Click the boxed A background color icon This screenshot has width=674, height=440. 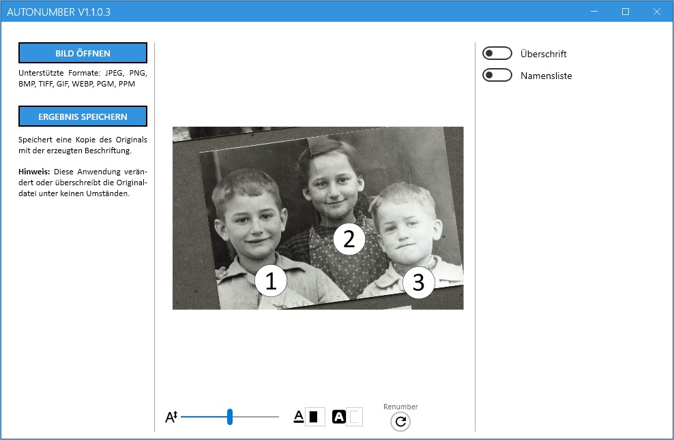click(339, 417)
